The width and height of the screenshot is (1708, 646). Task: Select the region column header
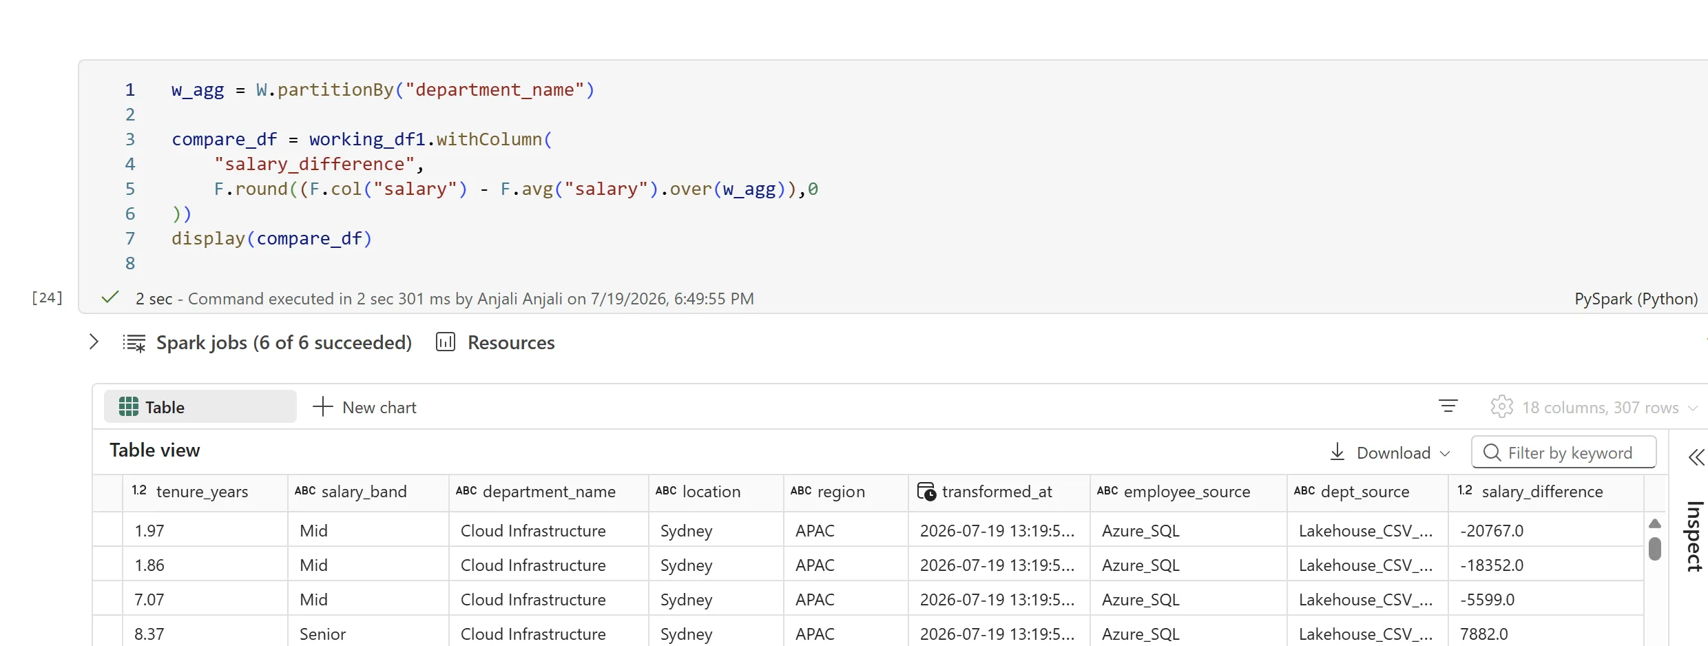(846, 492)
